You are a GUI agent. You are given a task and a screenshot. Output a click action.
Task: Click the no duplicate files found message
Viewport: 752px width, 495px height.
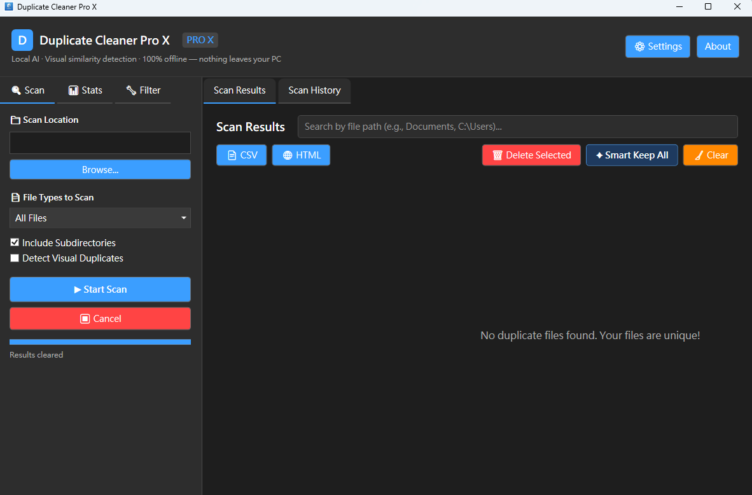tap(590, 335)
